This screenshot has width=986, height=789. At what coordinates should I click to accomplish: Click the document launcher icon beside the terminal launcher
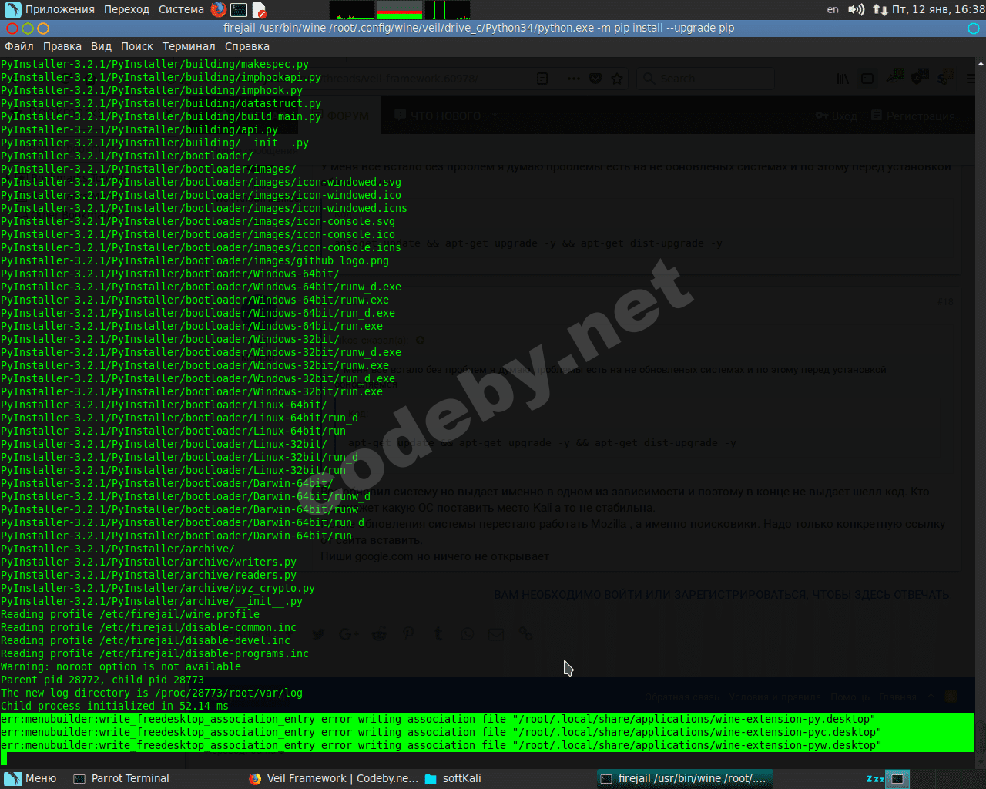(259, 9)
